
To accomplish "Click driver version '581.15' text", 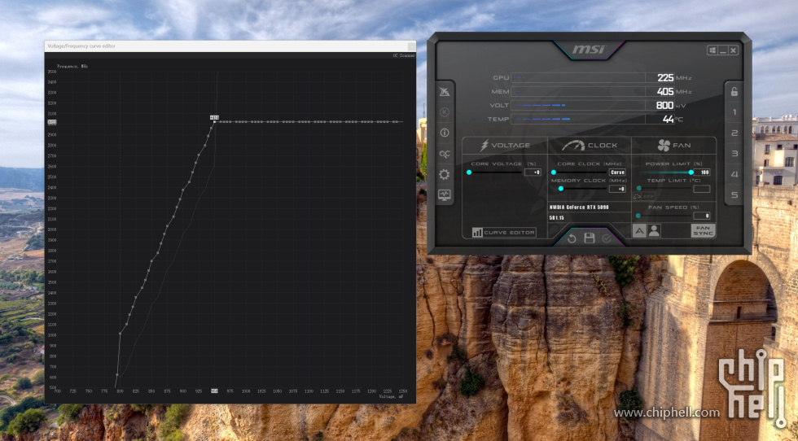I will [556, 218].
